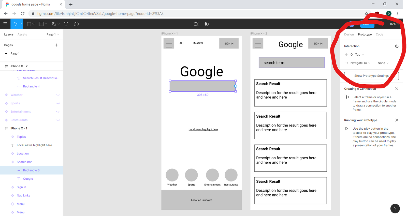407x216 pixels.
Task: Open the None destination dropdown
Action: 383,63
